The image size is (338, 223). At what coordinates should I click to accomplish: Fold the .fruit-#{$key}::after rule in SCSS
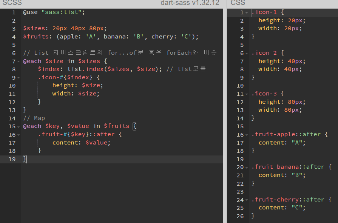pos(19,135)
